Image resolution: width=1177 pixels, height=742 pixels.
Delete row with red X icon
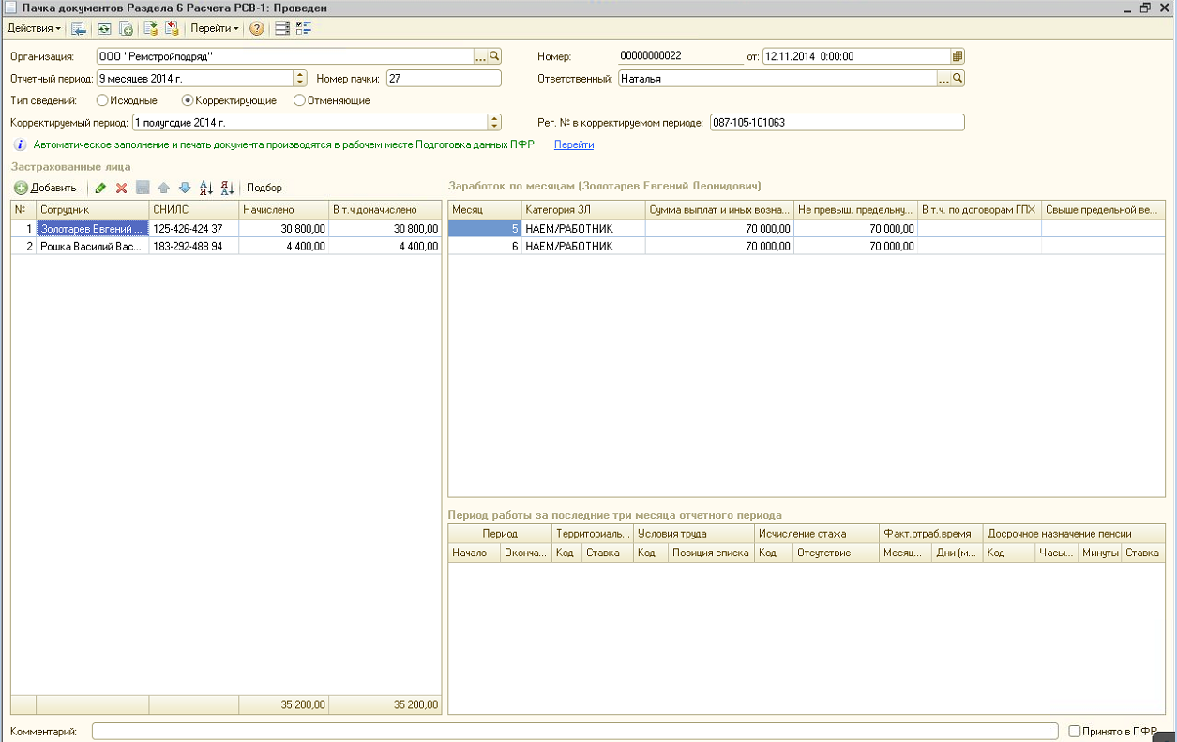(121, 188)
